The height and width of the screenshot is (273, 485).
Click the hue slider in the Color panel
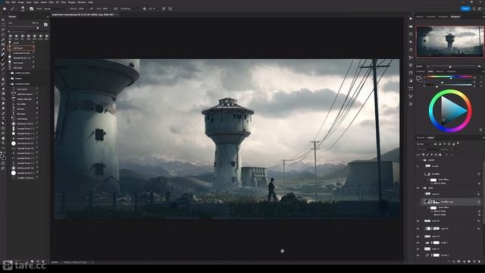coord(450,77)
